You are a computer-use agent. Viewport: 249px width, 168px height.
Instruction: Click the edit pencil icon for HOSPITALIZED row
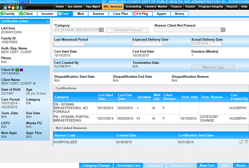(x=241, y=142)
